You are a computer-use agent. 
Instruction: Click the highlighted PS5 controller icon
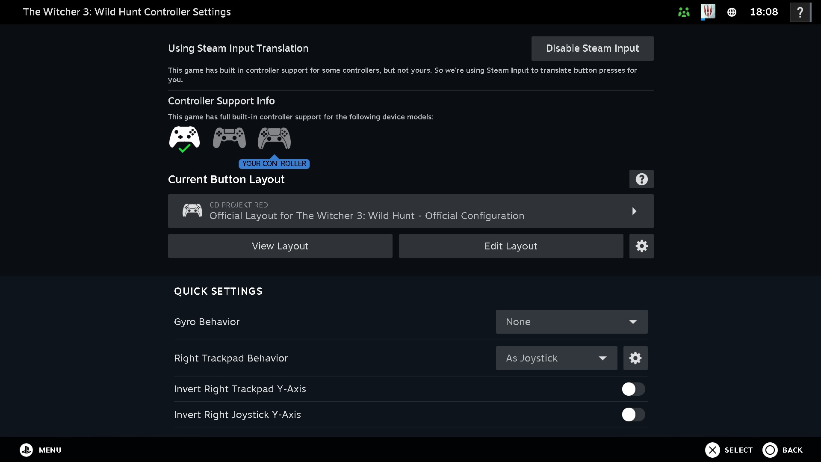[x=274, y=138]
